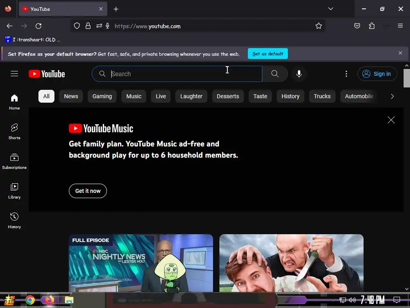Open the Extensions puzzle icon

(372, 26)
